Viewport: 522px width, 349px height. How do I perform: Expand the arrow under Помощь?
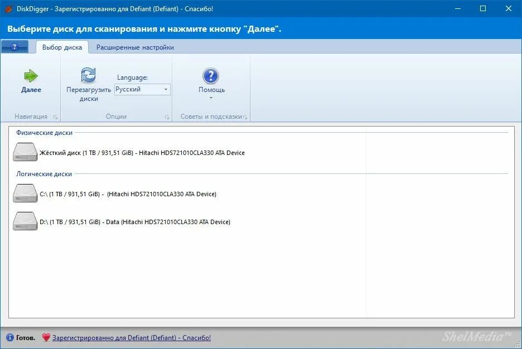click(x=211, y=98)
